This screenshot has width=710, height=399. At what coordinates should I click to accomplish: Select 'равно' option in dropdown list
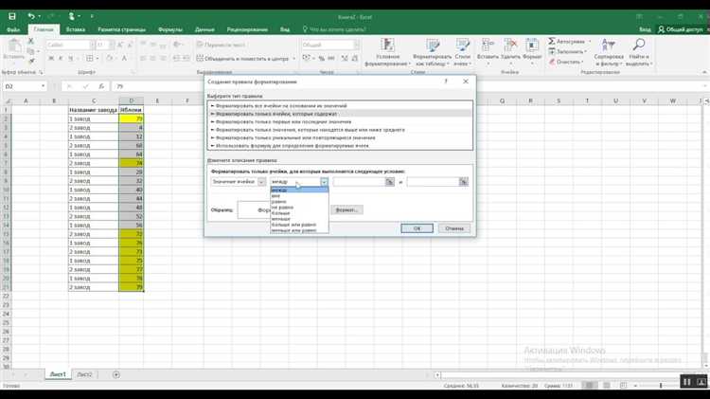(x=279, y=202)
